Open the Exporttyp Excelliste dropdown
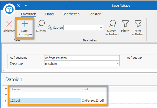This screenshot has width=157, height=108. (118, 64)
